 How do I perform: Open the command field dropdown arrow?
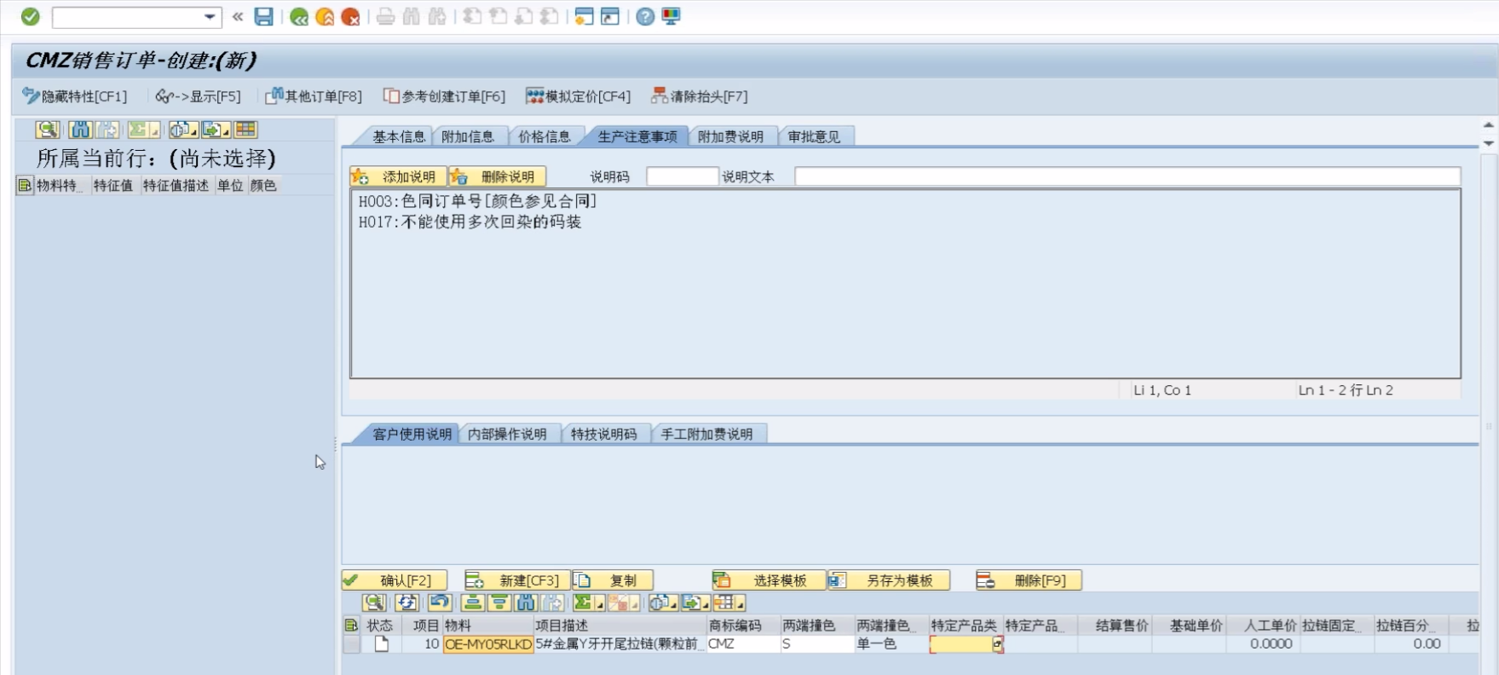click(x=210, y=17)
